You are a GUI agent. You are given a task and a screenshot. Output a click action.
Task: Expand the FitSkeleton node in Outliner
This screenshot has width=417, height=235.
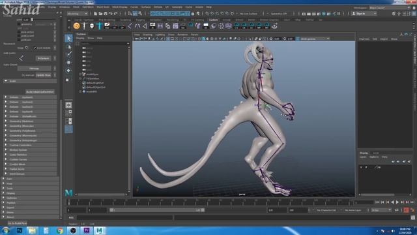pos(80,78)
